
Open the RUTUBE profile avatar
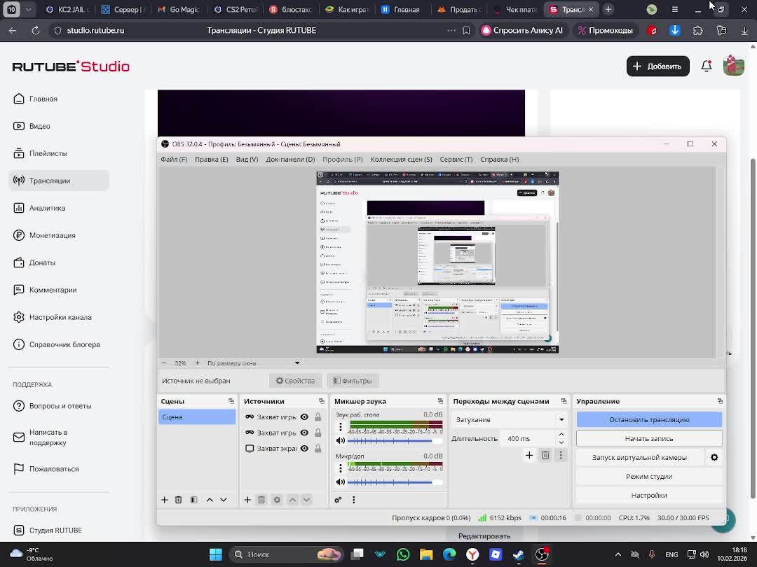(733, 66)
